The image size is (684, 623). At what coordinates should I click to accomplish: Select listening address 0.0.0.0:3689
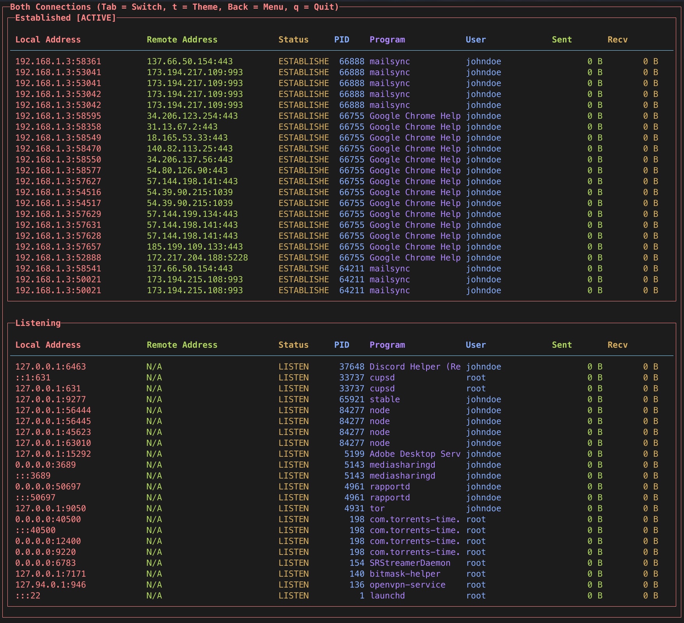(46, 465)
